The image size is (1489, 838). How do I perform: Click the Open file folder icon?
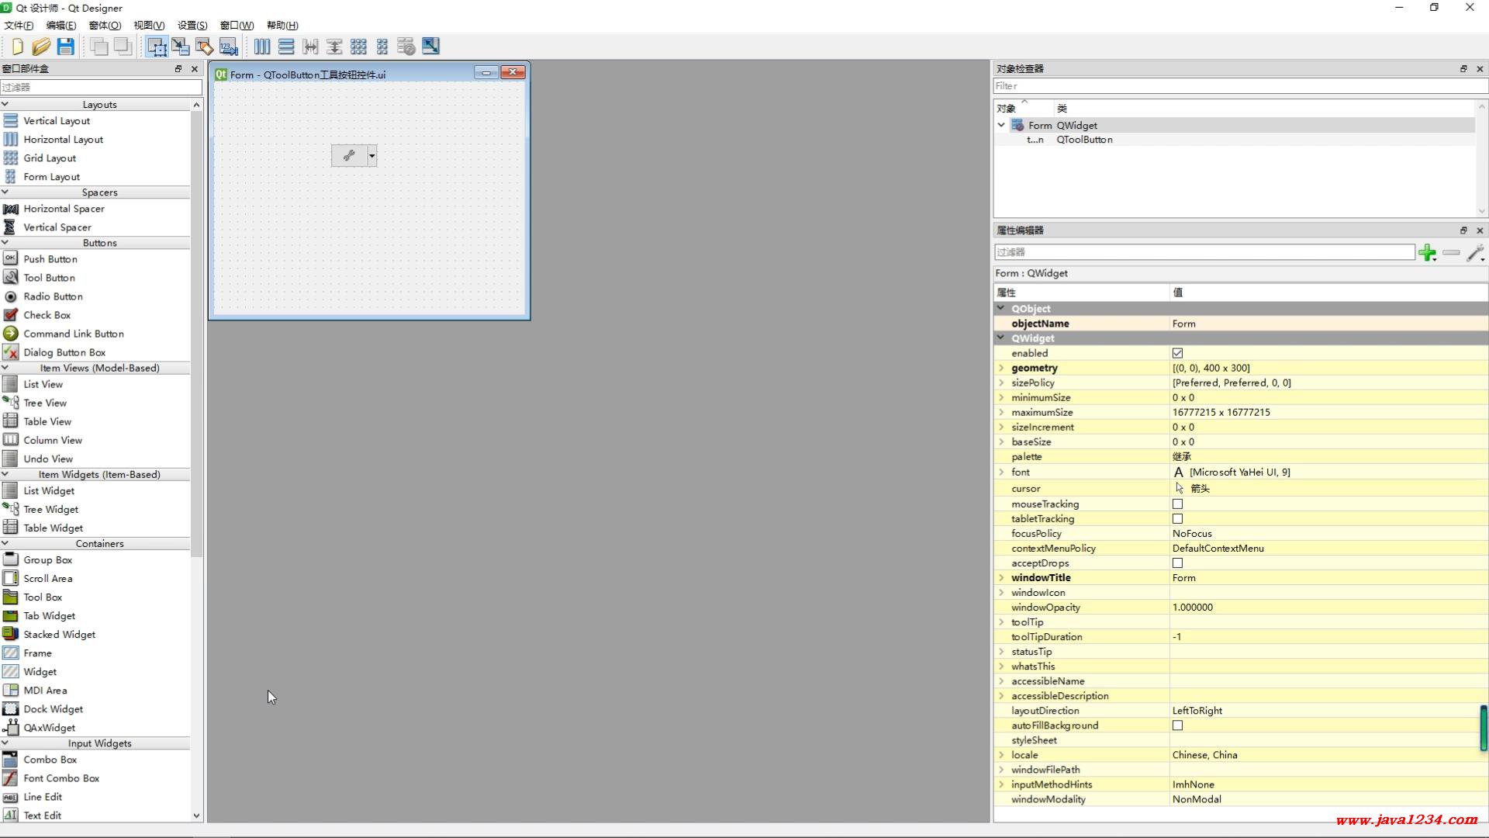41,47
